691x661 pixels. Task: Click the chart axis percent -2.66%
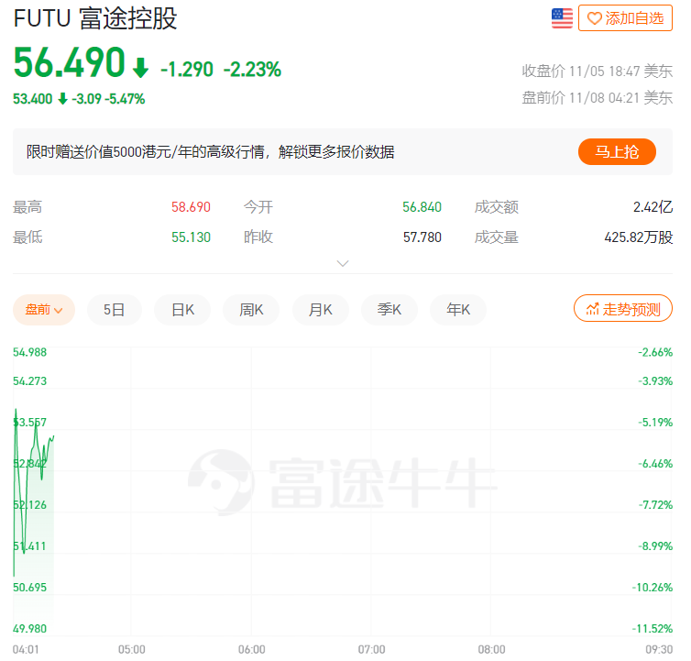point(655,352)
